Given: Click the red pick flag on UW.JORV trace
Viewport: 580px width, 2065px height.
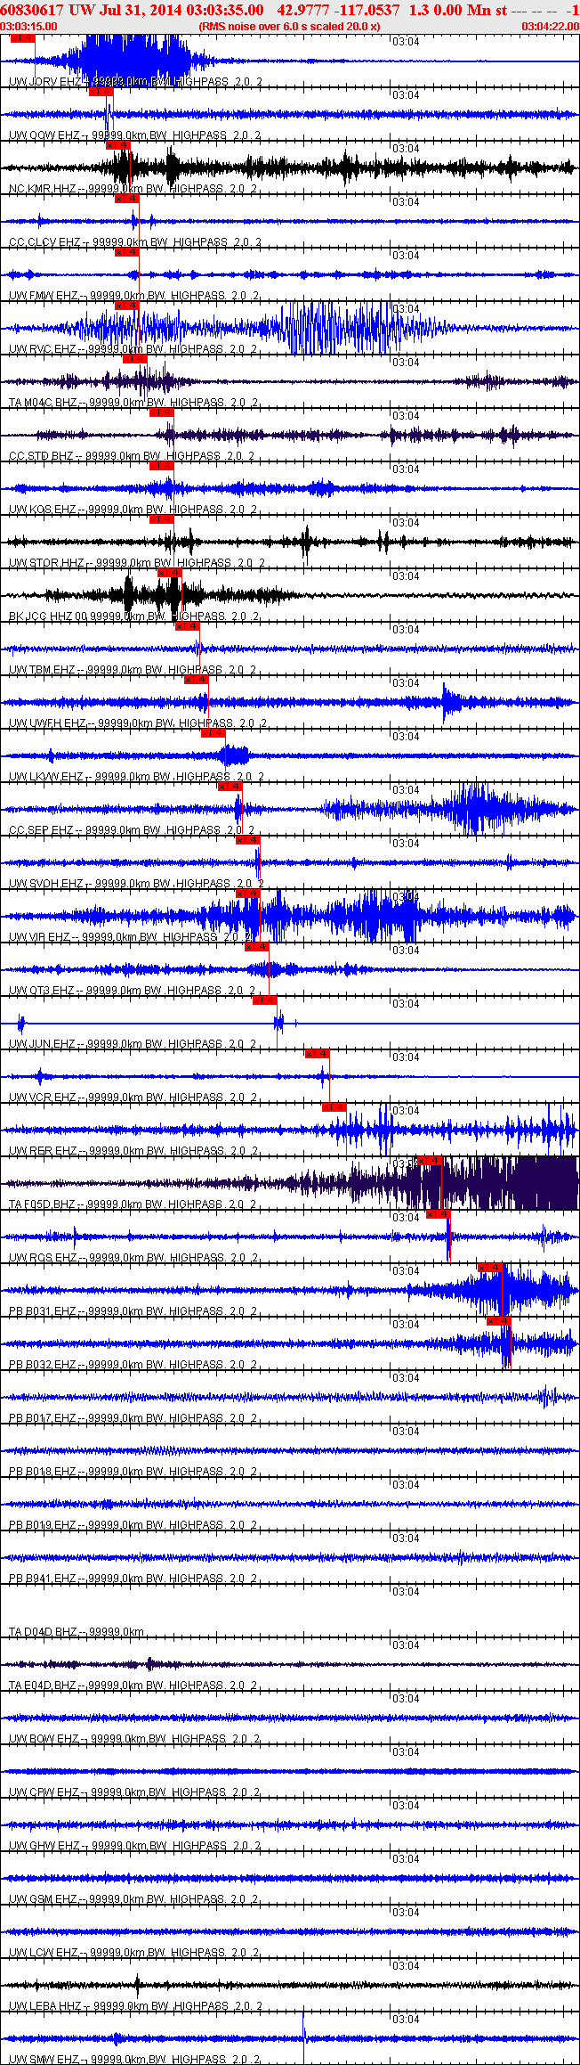Looking at the screenshot, I should point(22,38).
